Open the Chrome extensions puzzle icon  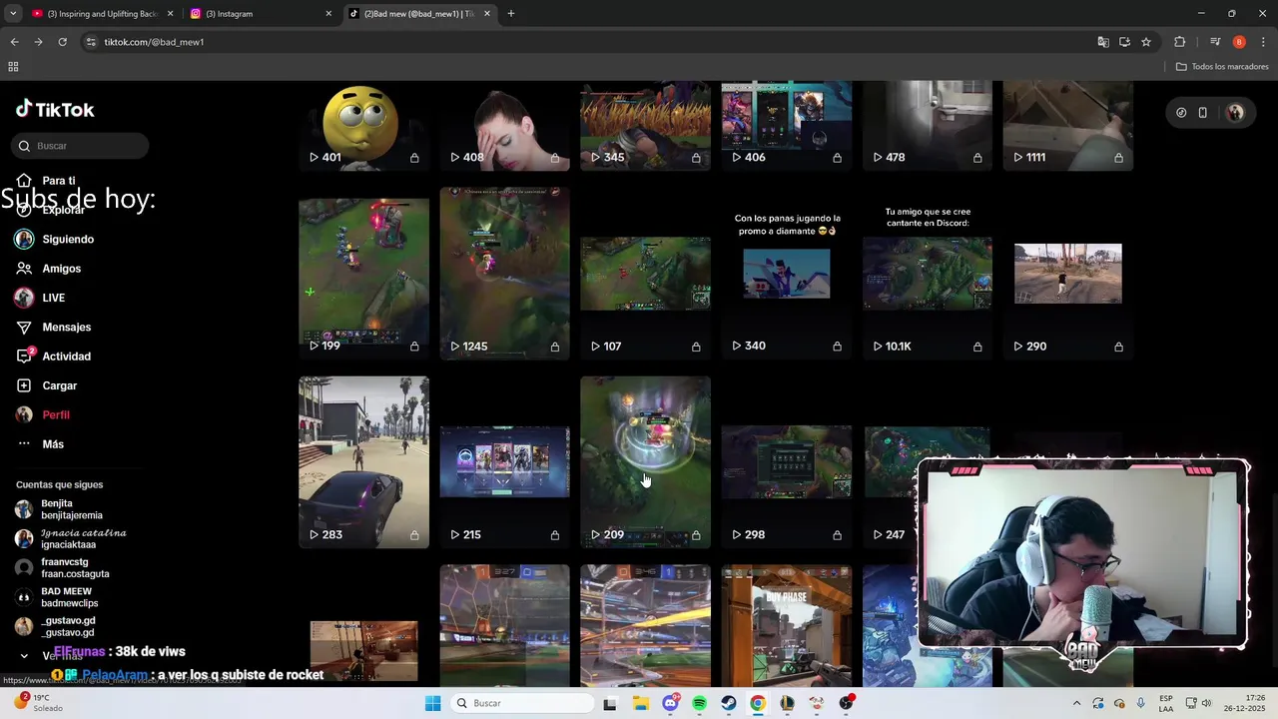[1180, 42]
